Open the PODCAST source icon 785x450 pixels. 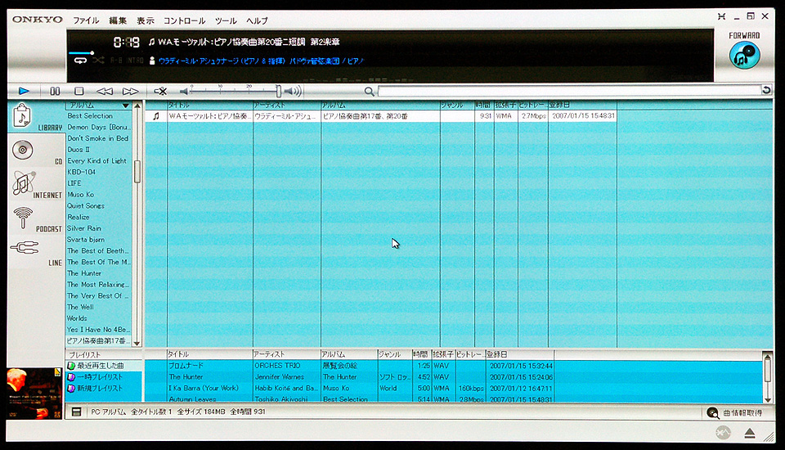point(23,218)
